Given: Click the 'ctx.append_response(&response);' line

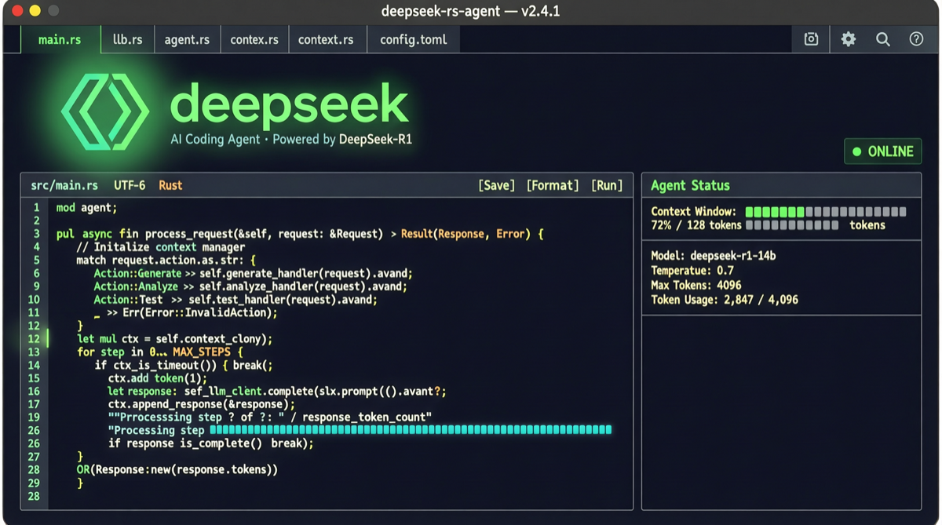Looking at the screenshot, I should pyautogui.click(x=202, y=404).
